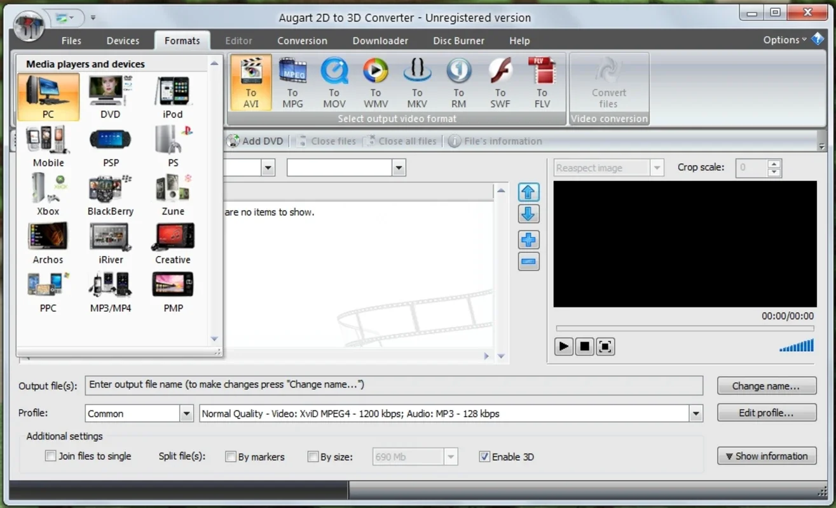
Task: Select the PPC device preset
Action: point(48,291)
